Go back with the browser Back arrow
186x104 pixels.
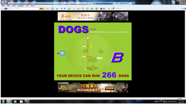[3, 3]
